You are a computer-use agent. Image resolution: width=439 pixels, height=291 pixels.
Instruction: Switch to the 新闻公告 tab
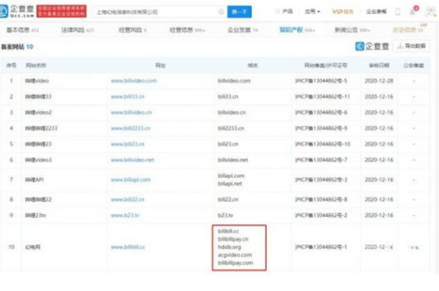pyautogui.click(x=352, y=30)
